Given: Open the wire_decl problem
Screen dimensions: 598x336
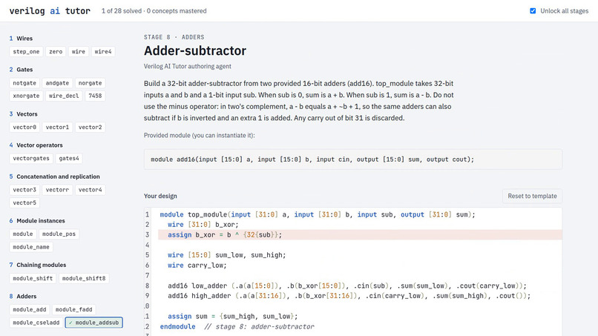Looking at the screenshot, I should click(64, 96).
